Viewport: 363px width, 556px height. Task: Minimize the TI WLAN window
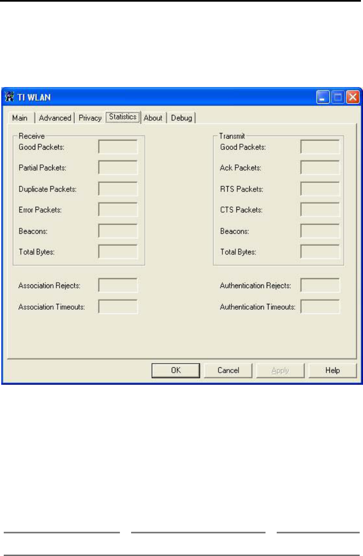click(323, 98)
